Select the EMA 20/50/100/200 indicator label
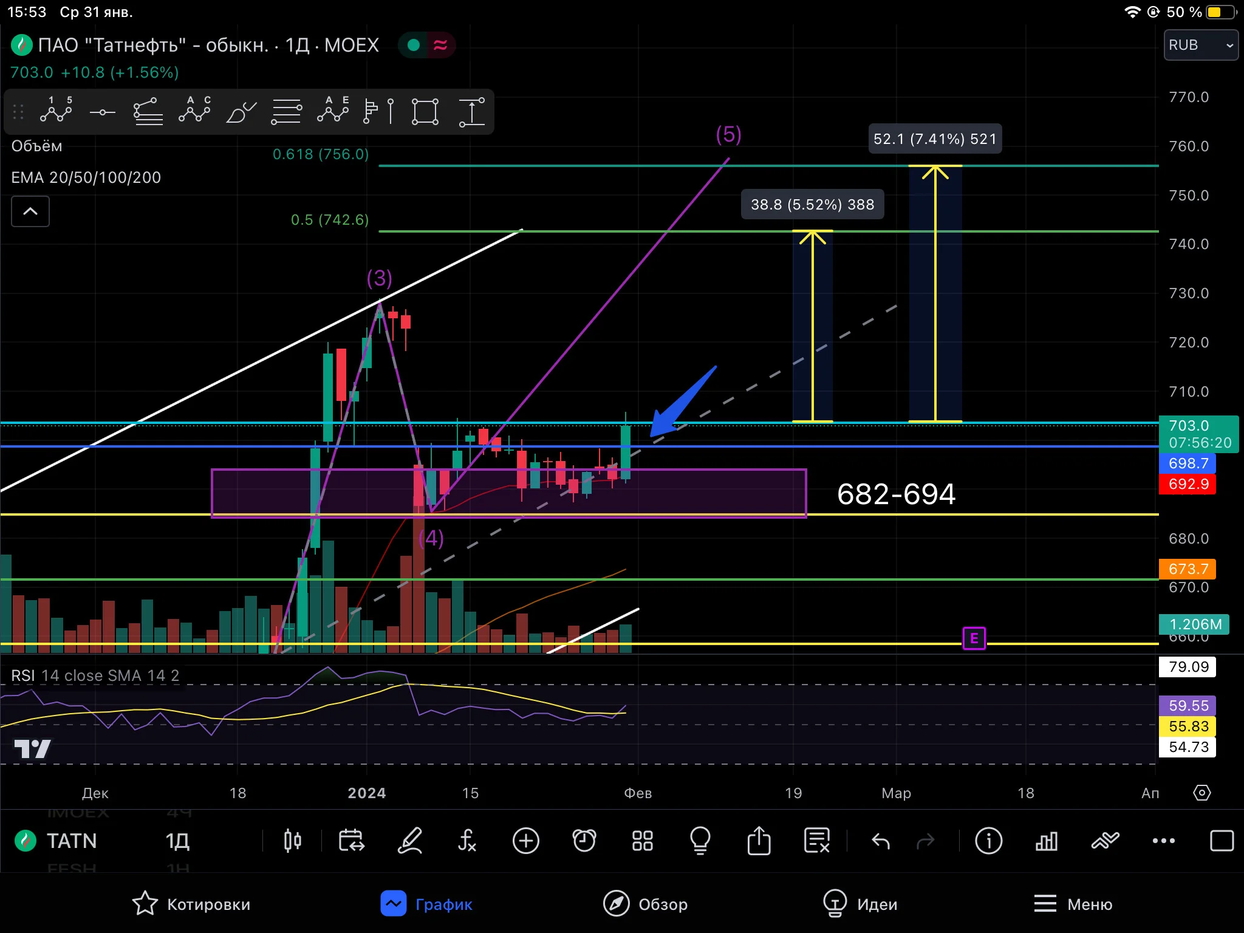This screenshot has height=933, width=1244. [x=86, y=177]
